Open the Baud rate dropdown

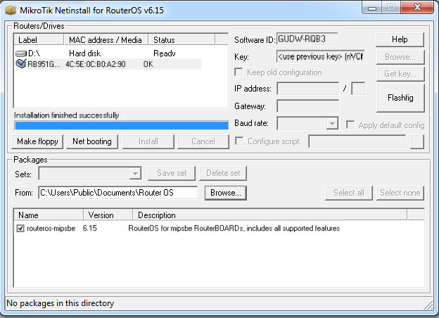click(x=332, y=123)
